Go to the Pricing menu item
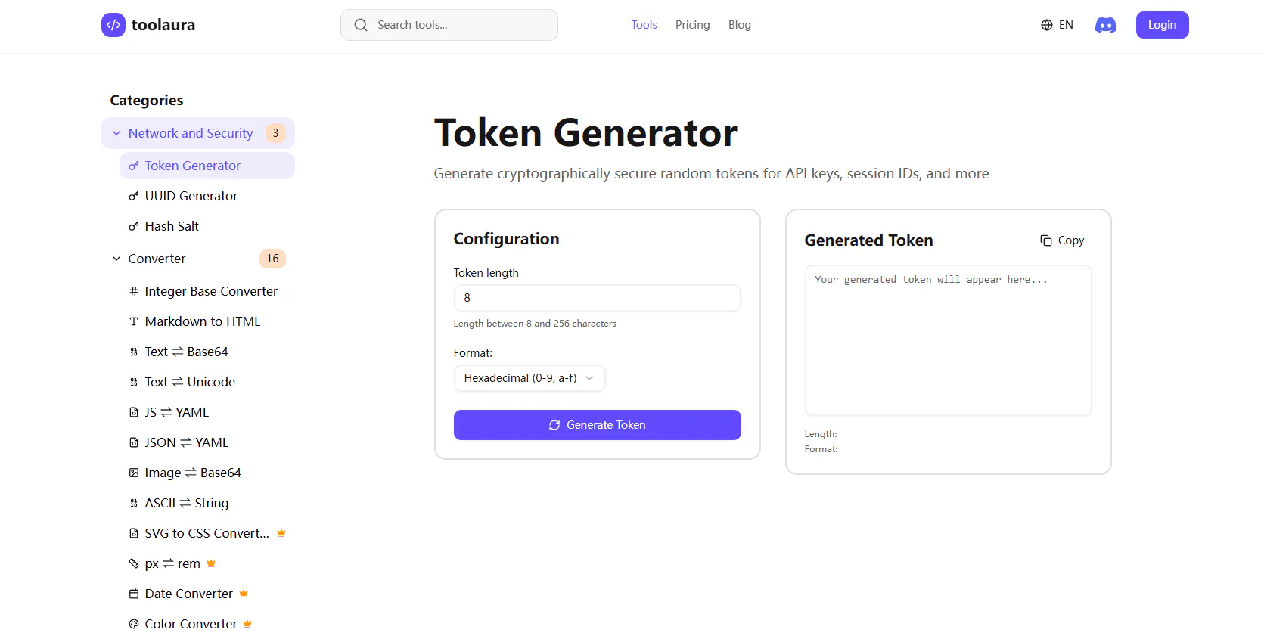The width and height of the screenshot is (1264, 633). tap(693, 25)
